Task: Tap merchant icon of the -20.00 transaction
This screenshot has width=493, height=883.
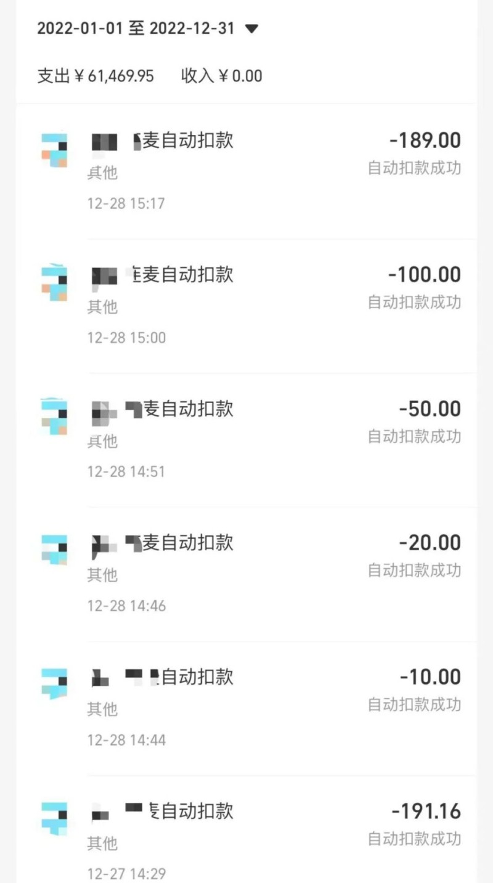Action: pyautogui.click(x=54, y=550)
